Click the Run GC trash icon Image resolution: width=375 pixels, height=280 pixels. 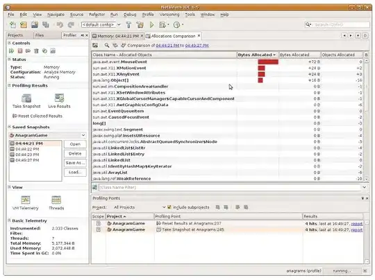(36, 51)
